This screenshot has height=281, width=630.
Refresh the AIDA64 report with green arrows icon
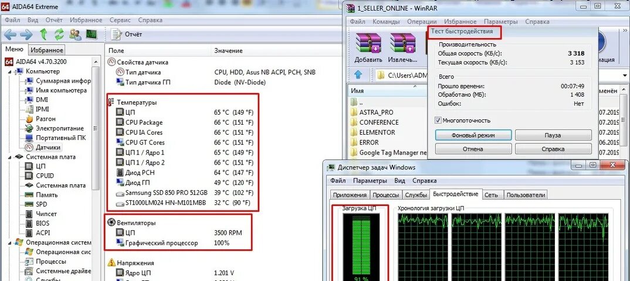click(x=59, y=35)
